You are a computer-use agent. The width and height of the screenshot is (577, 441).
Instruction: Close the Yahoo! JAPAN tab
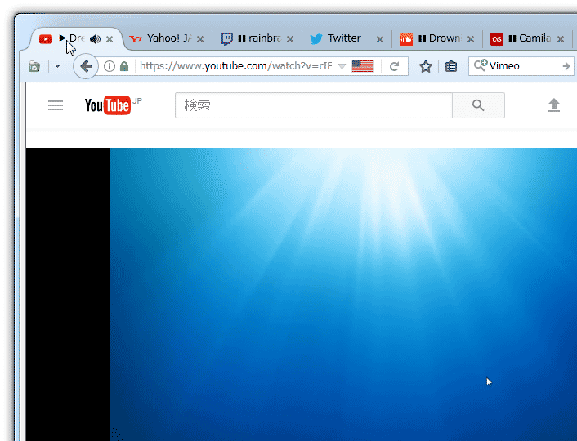tap(200, 39)
